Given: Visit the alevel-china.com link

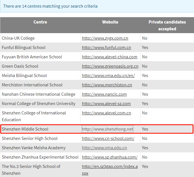Looking at the screenshot, I should pyautogui.click(x=110, y=57).
